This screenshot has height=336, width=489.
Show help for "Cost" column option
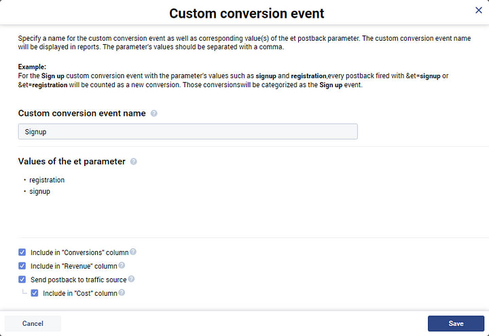pos(122,293)
